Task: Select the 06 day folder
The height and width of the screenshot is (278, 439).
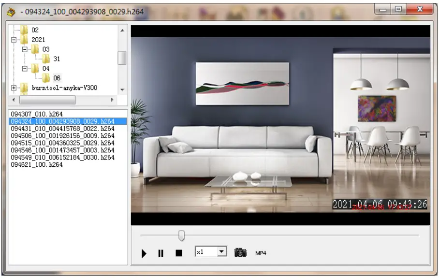Action: click(x=57, y=78)
